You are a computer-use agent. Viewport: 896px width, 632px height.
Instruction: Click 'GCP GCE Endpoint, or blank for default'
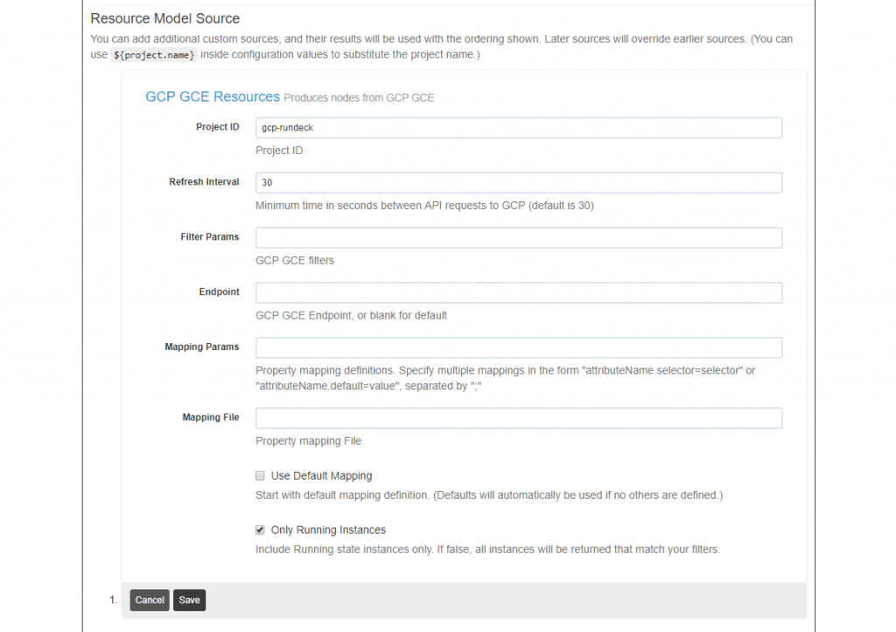[351, 315]
